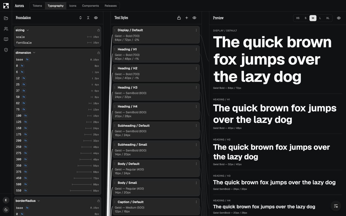The height and width of the screenshot is (216, 346).
Task: Click the fx badge on borderRadius base
Action: pos(27,208)
